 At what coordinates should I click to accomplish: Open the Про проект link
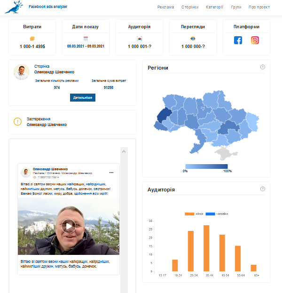pyautogui.click(x=259, y=7)
